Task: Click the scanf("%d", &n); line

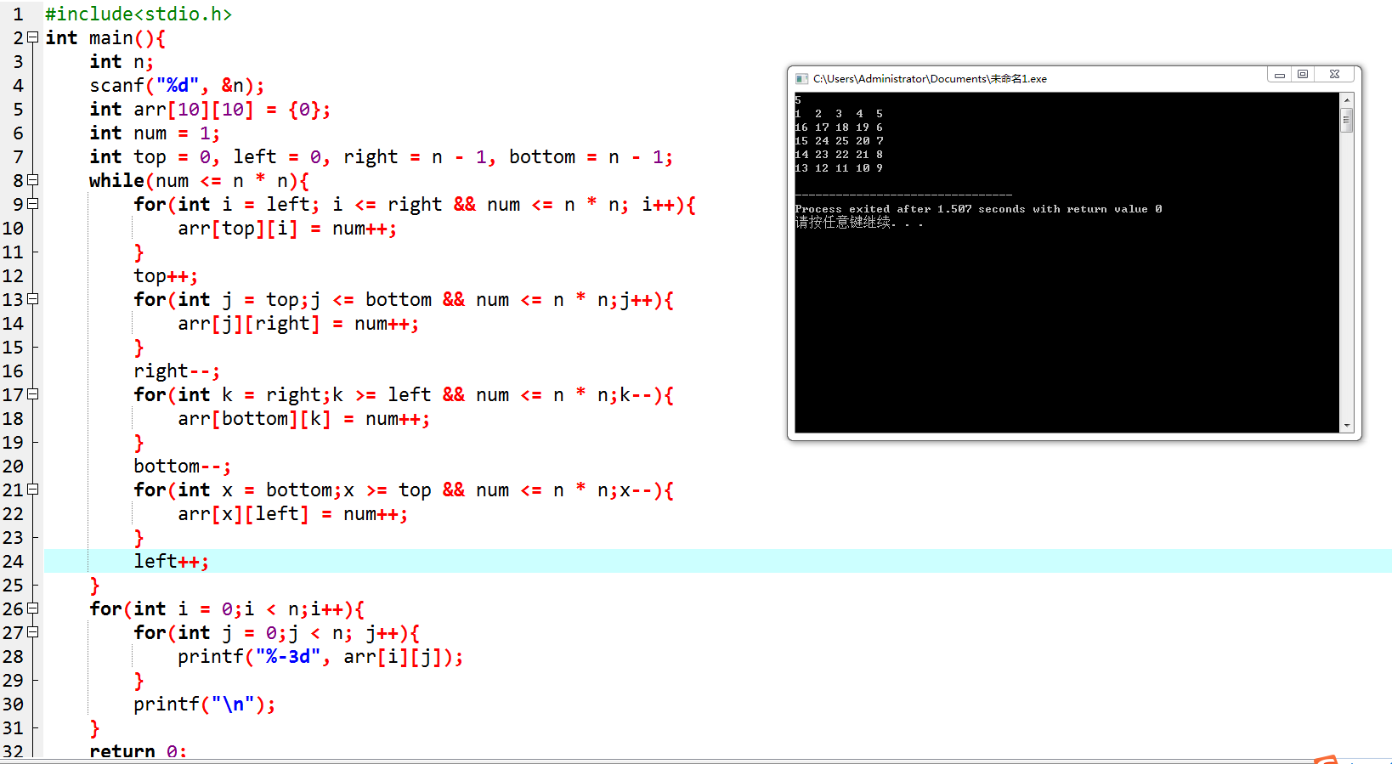Action: pyautogui.click(x=177, y=85)
